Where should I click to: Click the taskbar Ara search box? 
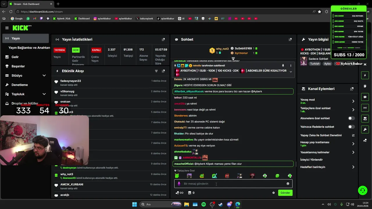(160, 204)
